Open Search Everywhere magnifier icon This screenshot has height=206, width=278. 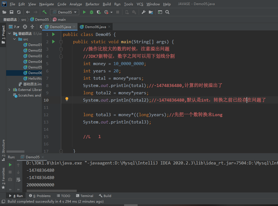[x=167, y=12]
